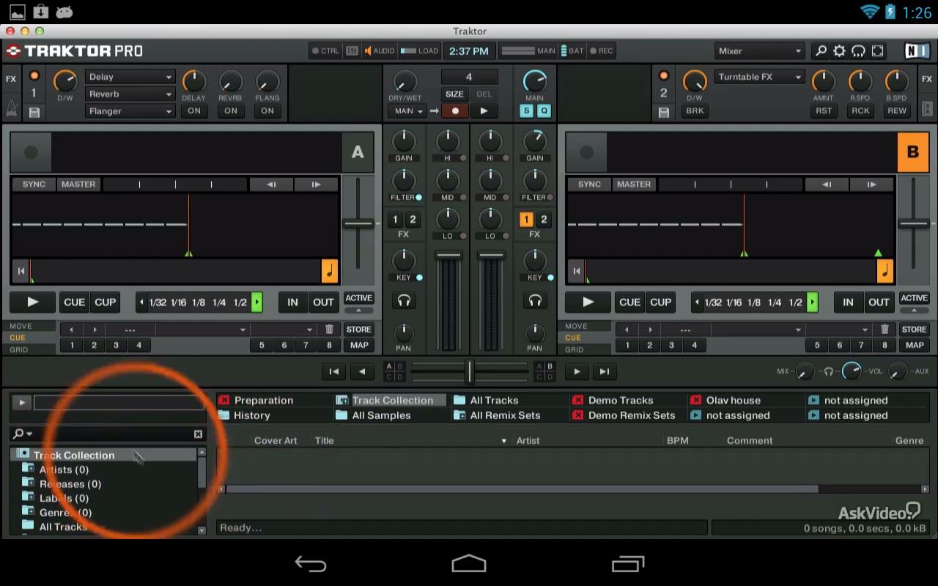
Task: Open the Mixer layout dropdown
Action: click(x=760, y=51)
